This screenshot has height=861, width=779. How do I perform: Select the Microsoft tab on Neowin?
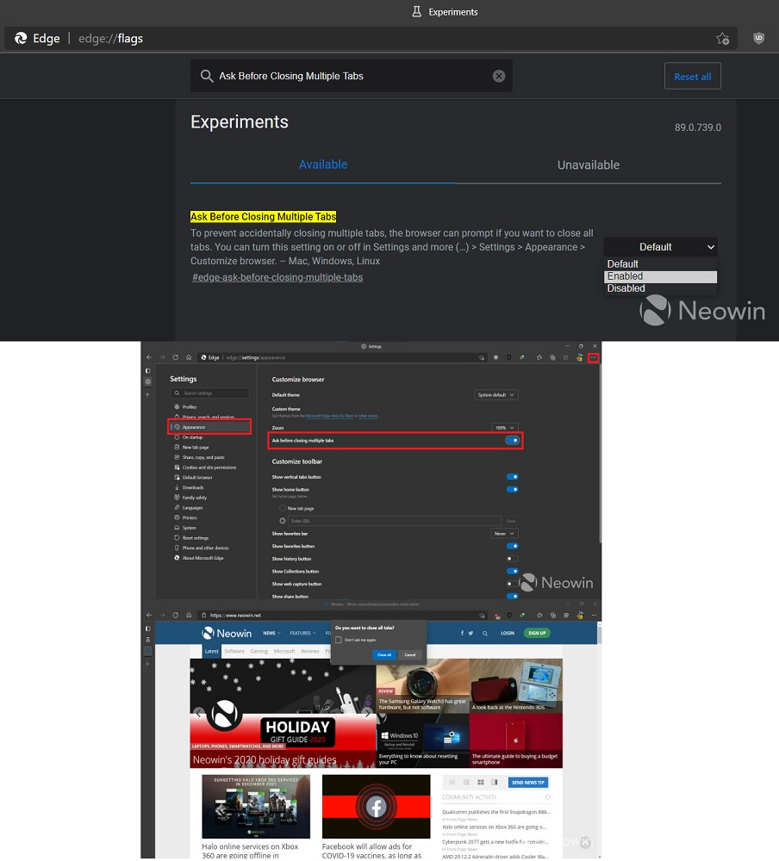(284, 651)
